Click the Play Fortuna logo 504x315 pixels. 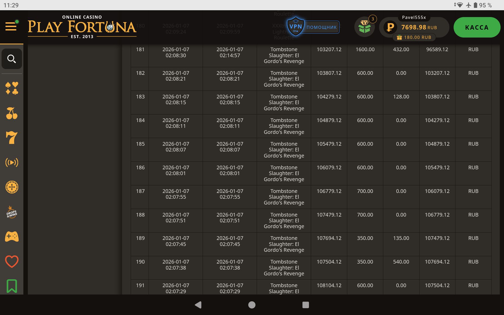(82, 27)
